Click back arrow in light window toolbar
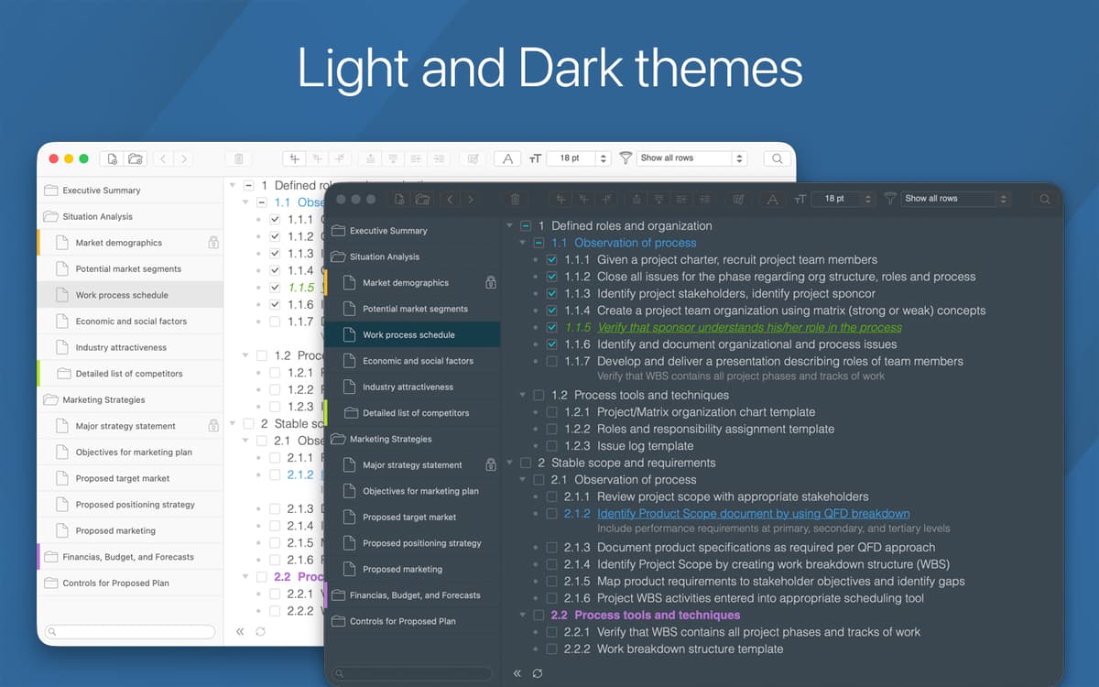This screenshot has width=1099, height=687. click(x=163, y=158)
